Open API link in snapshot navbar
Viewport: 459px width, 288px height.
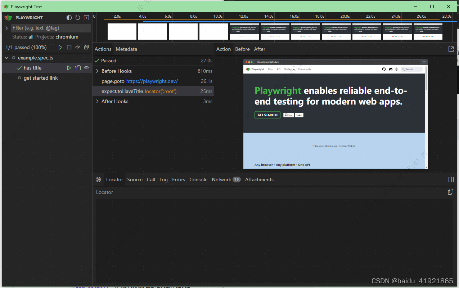[x=279, y=69]
